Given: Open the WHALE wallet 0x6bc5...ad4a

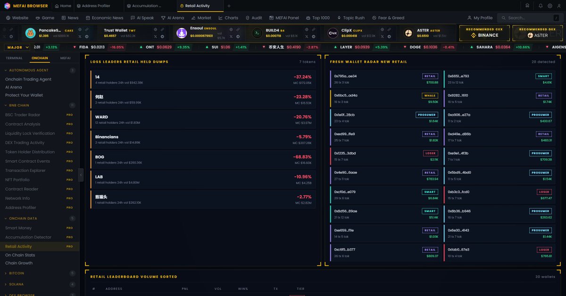Looking at the screenshot, I should [x=385, y=98].
